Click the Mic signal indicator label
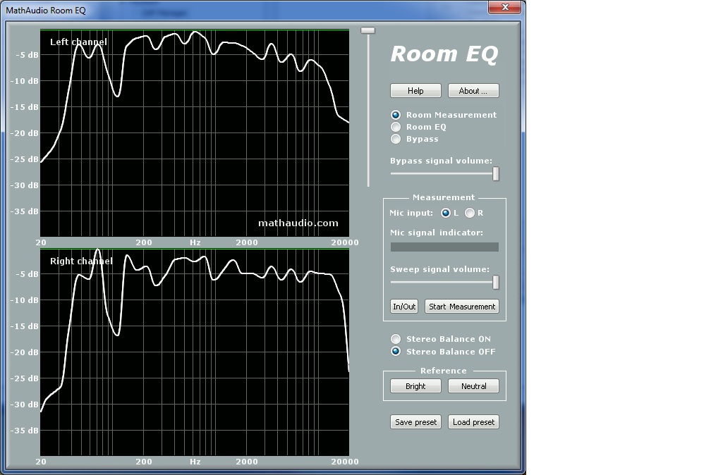Screen dimensions: 711x475 (x=436, y=233)
